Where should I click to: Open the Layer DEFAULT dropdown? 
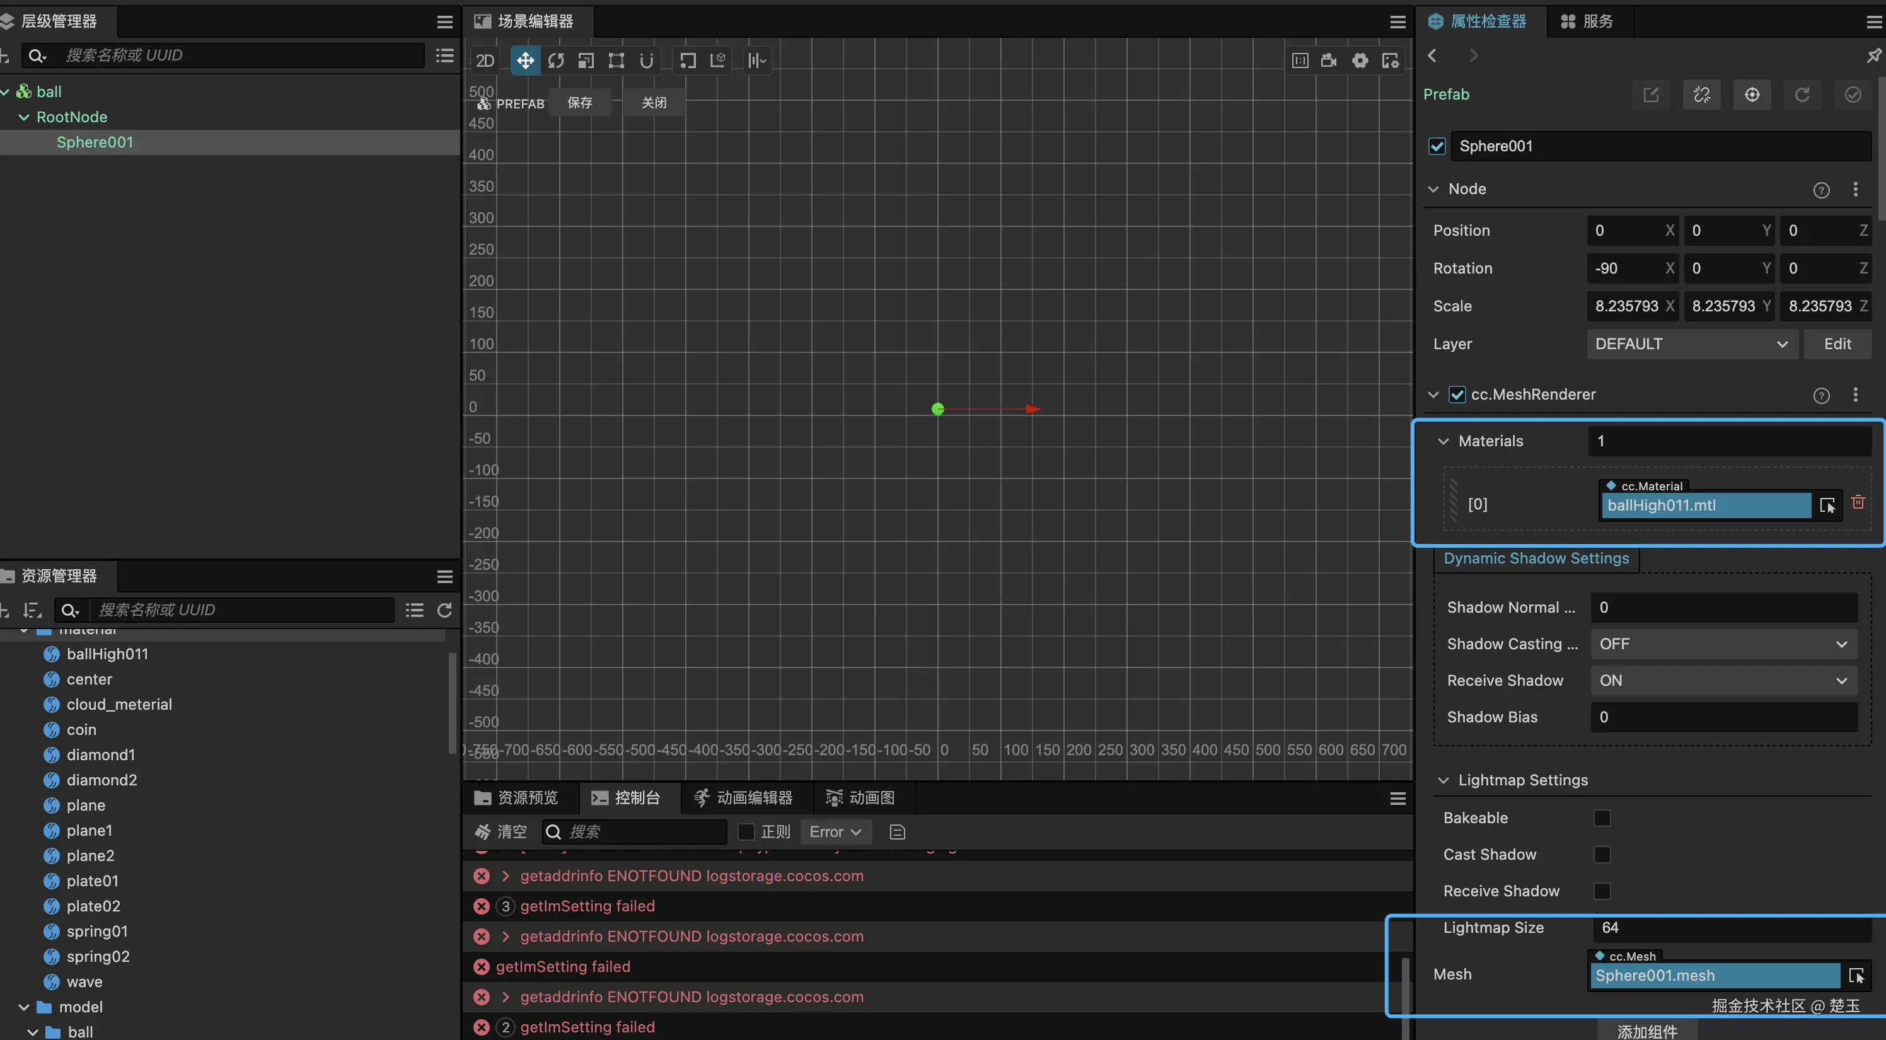(x=1691, y=344)
